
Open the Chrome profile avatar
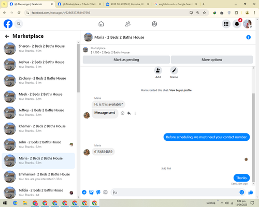247,12
